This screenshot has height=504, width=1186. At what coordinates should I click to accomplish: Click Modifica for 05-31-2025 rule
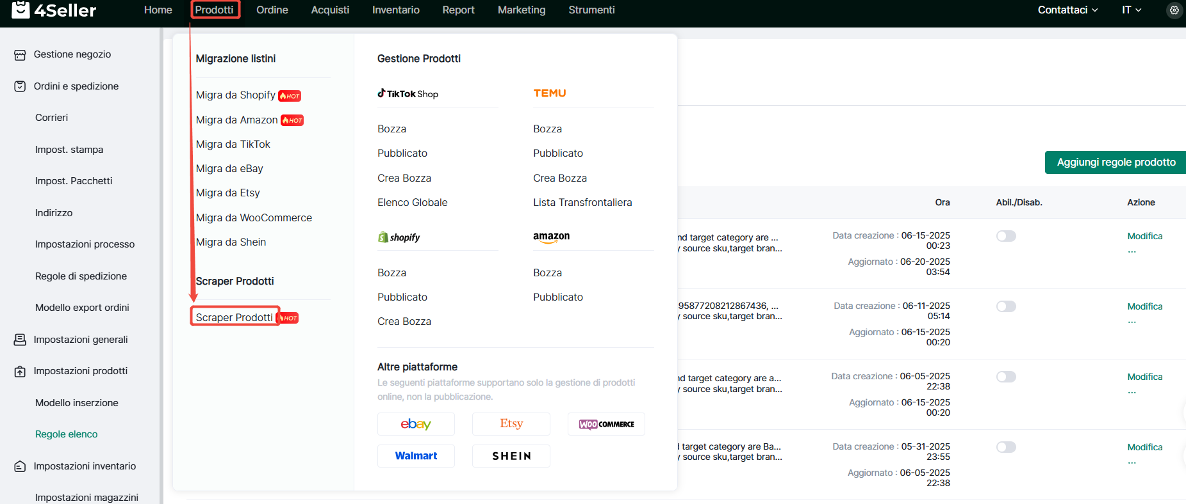click(x=1145, y=447)
